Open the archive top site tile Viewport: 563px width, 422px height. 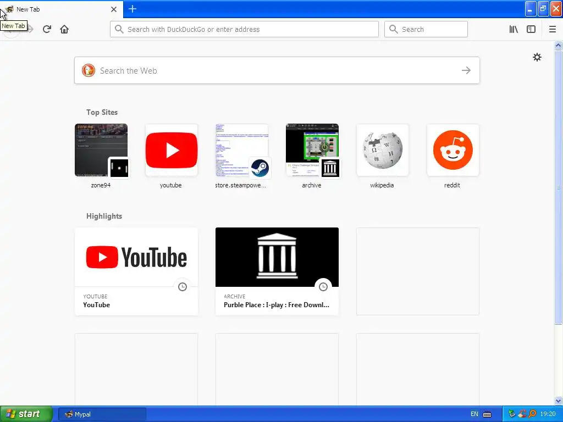(312, 150)
